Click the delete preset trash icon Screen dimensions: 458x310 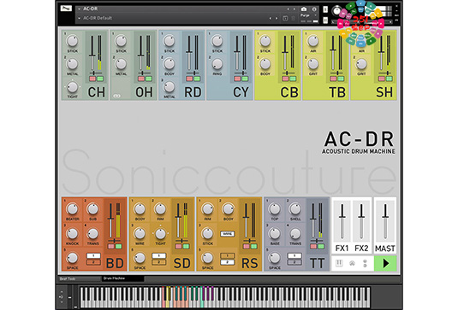[294, 18]
